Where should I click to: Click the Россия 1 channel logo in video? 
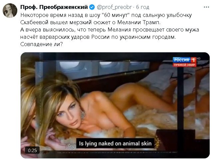click(184, 60)
